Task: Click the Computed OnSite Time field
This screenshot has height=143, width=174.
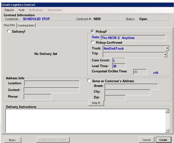Action: point(140,72)
